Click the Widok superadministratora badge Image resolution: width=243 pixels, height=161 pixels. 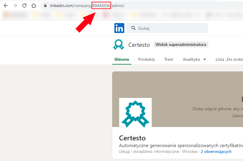click(181, 45)
